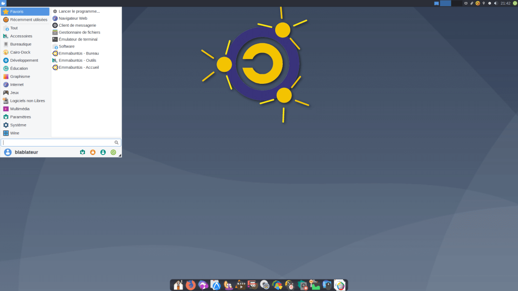518x291 pixels.
Task: Open Emmabuntüs - Accueil
Action: (x=86, y=67)
